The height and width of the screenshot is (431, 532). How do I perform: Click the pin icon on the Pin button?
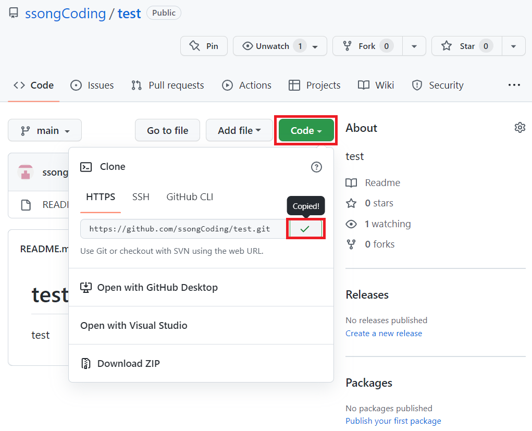pos(194,46)
